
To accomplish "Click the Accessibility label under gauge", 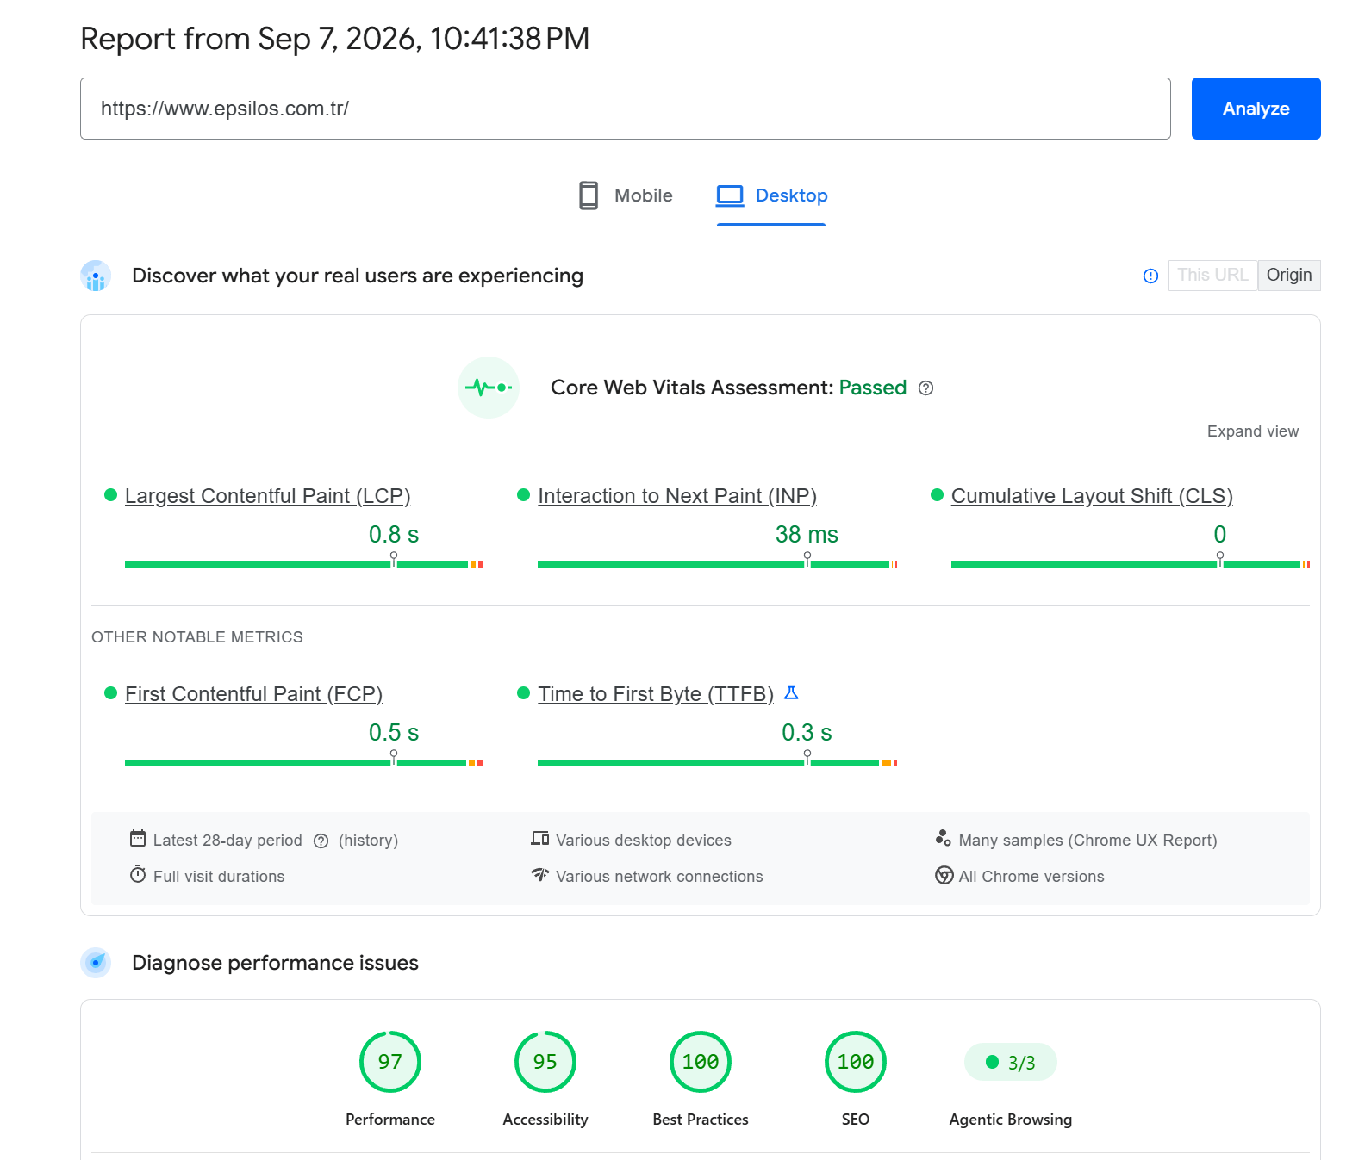I will [545, 1120].
